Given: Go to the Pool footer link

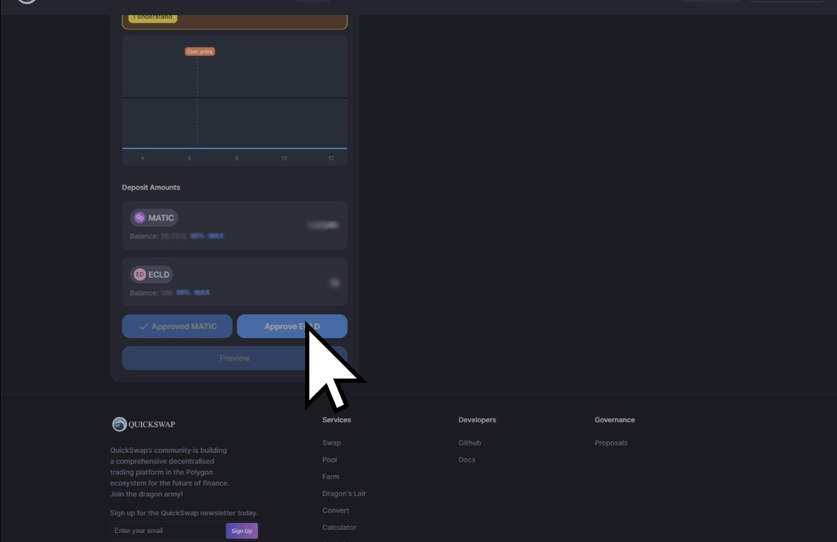Looking at the screenshot, I should [x=329, y=460].
